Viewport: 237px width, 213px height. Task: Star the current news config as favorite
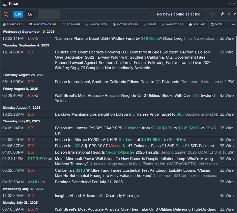(152, 14)
